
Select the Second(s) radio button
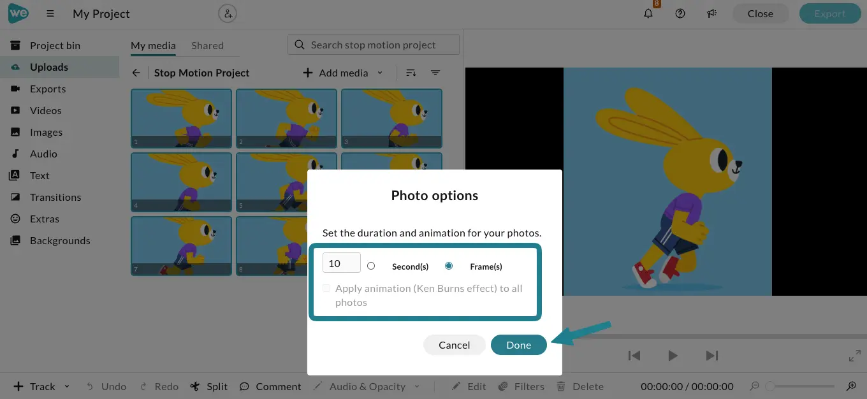point(371,266)
